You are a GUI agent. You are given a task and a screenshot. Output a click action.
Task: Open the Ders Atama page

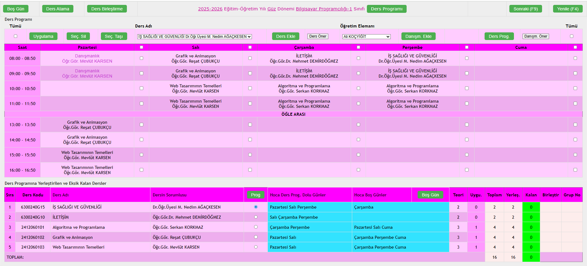point(57,9)
